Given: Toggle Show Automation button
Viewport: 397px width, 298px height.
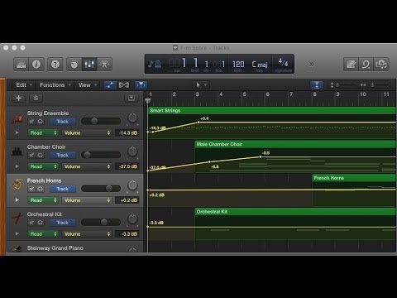Looking at the screenshot, I should [110, 85].
